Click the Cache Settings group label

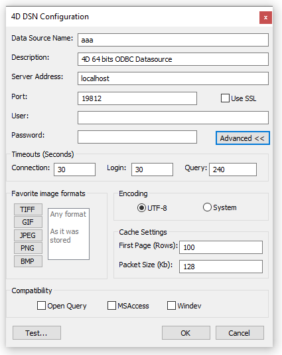tap(143, 232)
